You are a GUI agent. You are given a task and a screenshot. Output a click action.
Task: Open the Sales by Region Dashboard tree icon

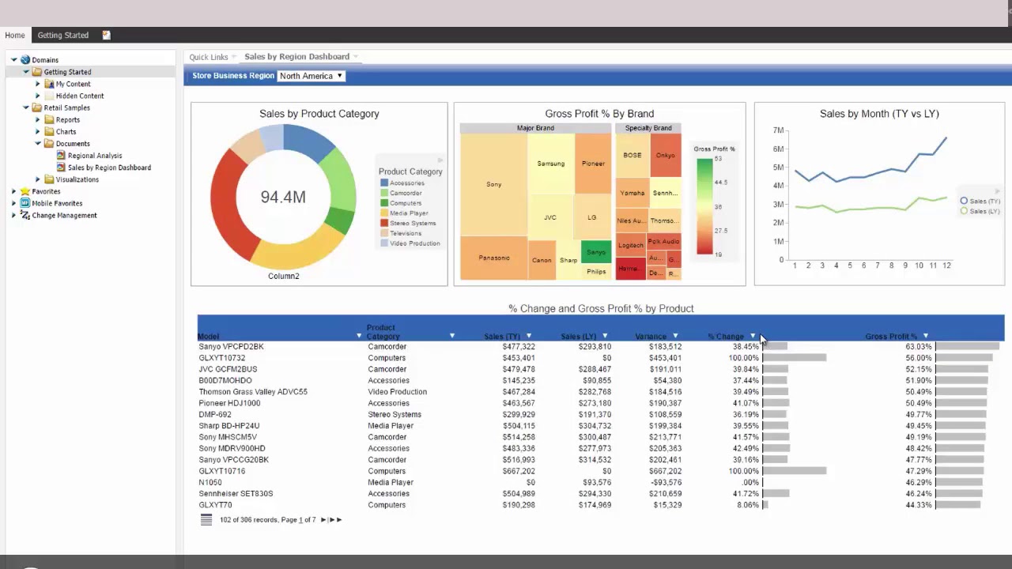tap(61, 168)
